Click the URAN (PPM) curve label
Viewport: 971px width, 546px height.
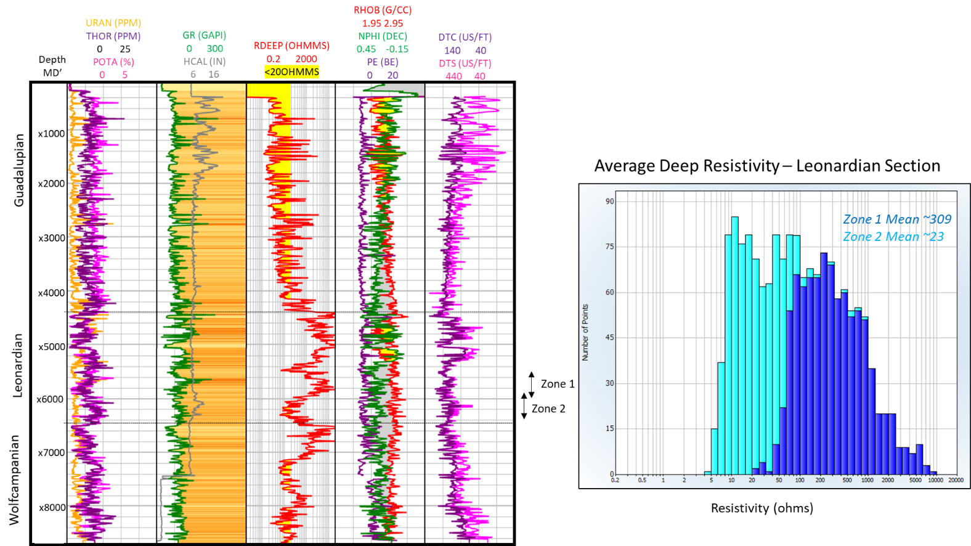pos(113,23)
